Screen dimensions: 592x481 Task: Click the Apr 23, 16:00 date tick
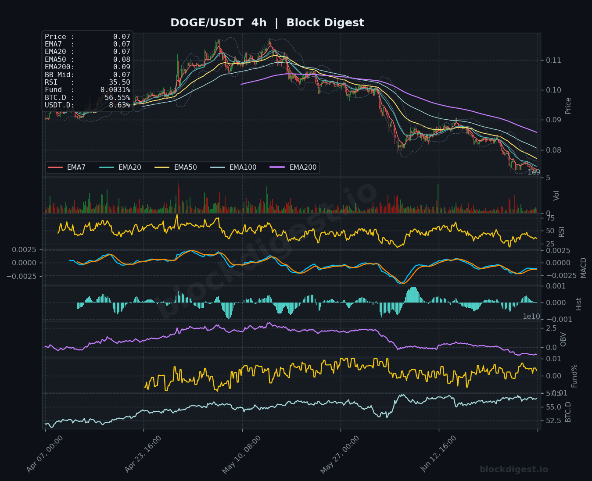[x=143, y=454]
